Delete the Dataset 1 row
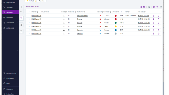169x95 pixels. [158, 30]
